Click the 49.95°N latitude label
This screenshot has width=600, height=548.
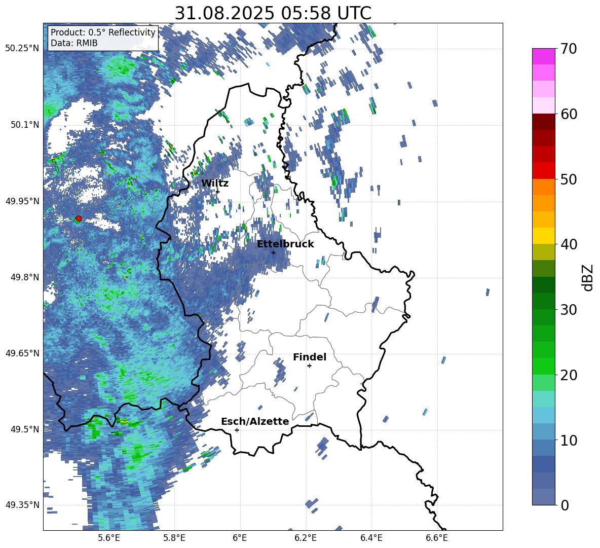(x=23, y=201)
